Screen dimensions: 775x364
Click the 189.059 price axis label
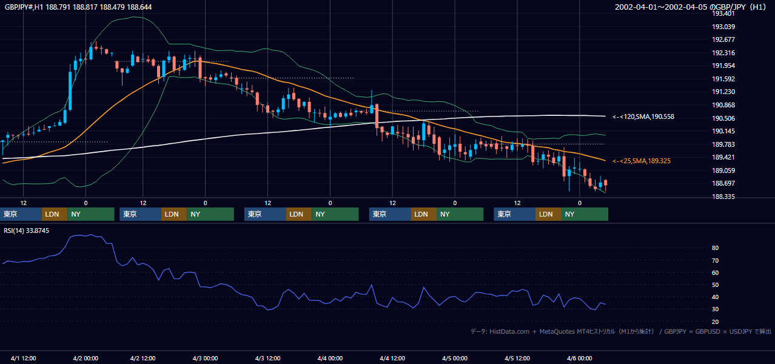point(723,170)
